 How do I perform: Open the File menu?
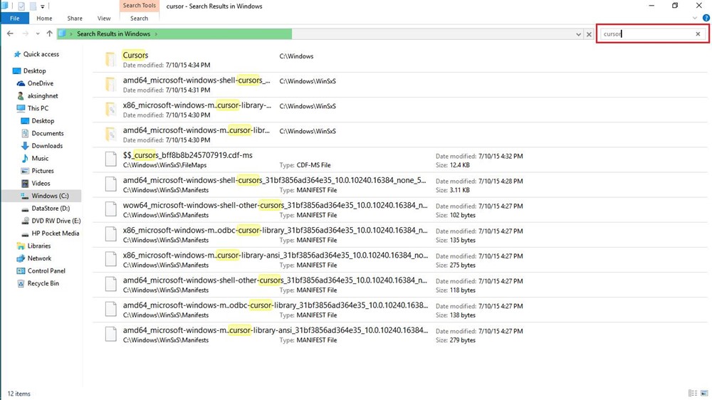[14, 19]
